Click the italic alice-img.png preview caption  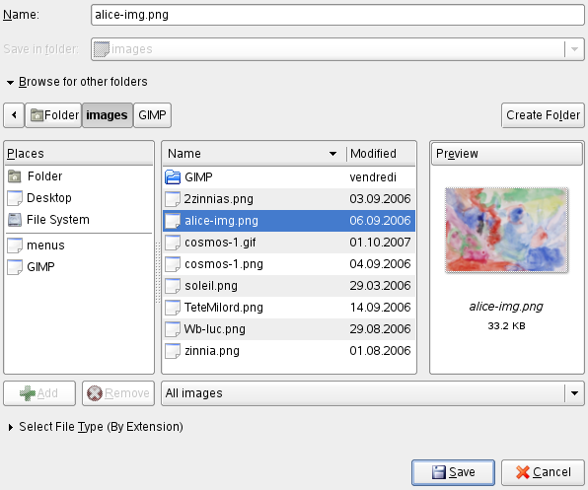tap(506, 307)
